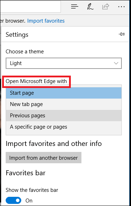Screen dimensions: 131x206
Task: Click the Open Microsoft Edge with label
Action: pos(36,81)
